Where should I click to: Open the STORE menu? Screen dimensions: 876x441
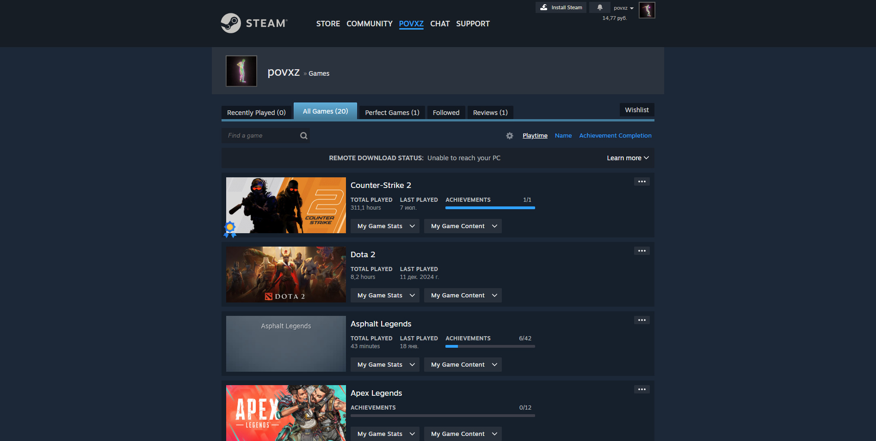(x=328, y=24)
